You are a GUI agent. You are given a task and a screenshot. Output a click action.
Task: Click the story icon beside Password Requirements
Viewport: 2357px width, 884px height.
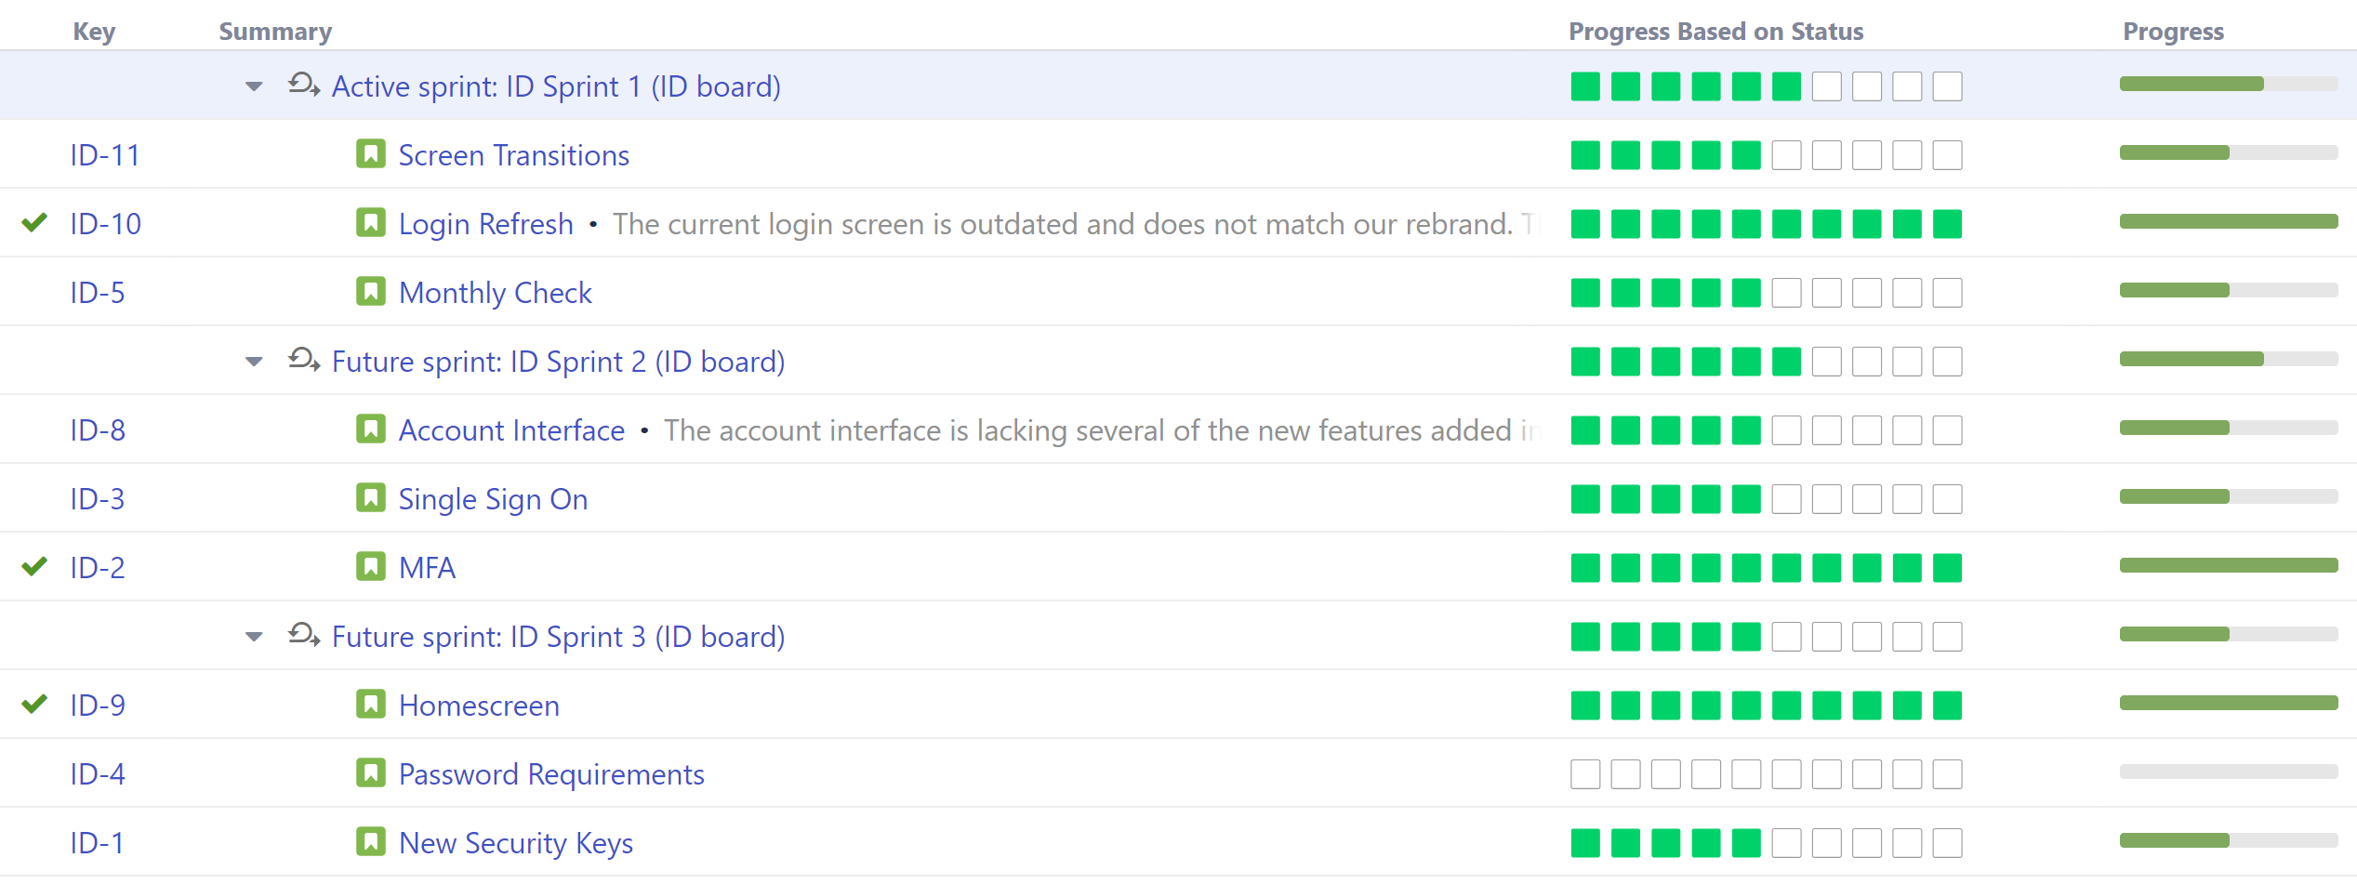[x=371, y=772]
